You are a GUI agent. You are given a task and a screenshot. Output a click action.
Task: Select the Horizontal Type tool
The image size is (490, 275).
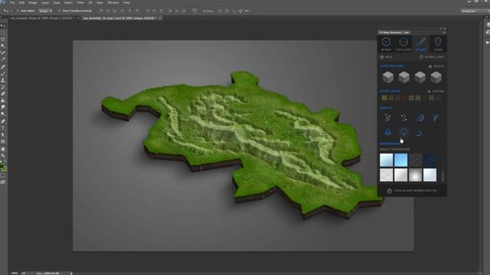pyautogui.click(x=3, y=128)
